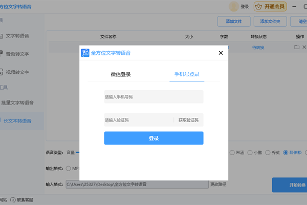The height and width of the screenshot is (205, 307).
Task: Click the user avatar in title bar
Action: click(x=234, y=7)
